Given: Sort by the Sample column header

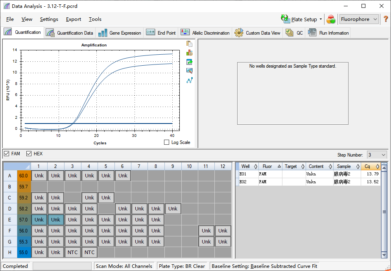Looking at the screenshot, I should (347, 166).
